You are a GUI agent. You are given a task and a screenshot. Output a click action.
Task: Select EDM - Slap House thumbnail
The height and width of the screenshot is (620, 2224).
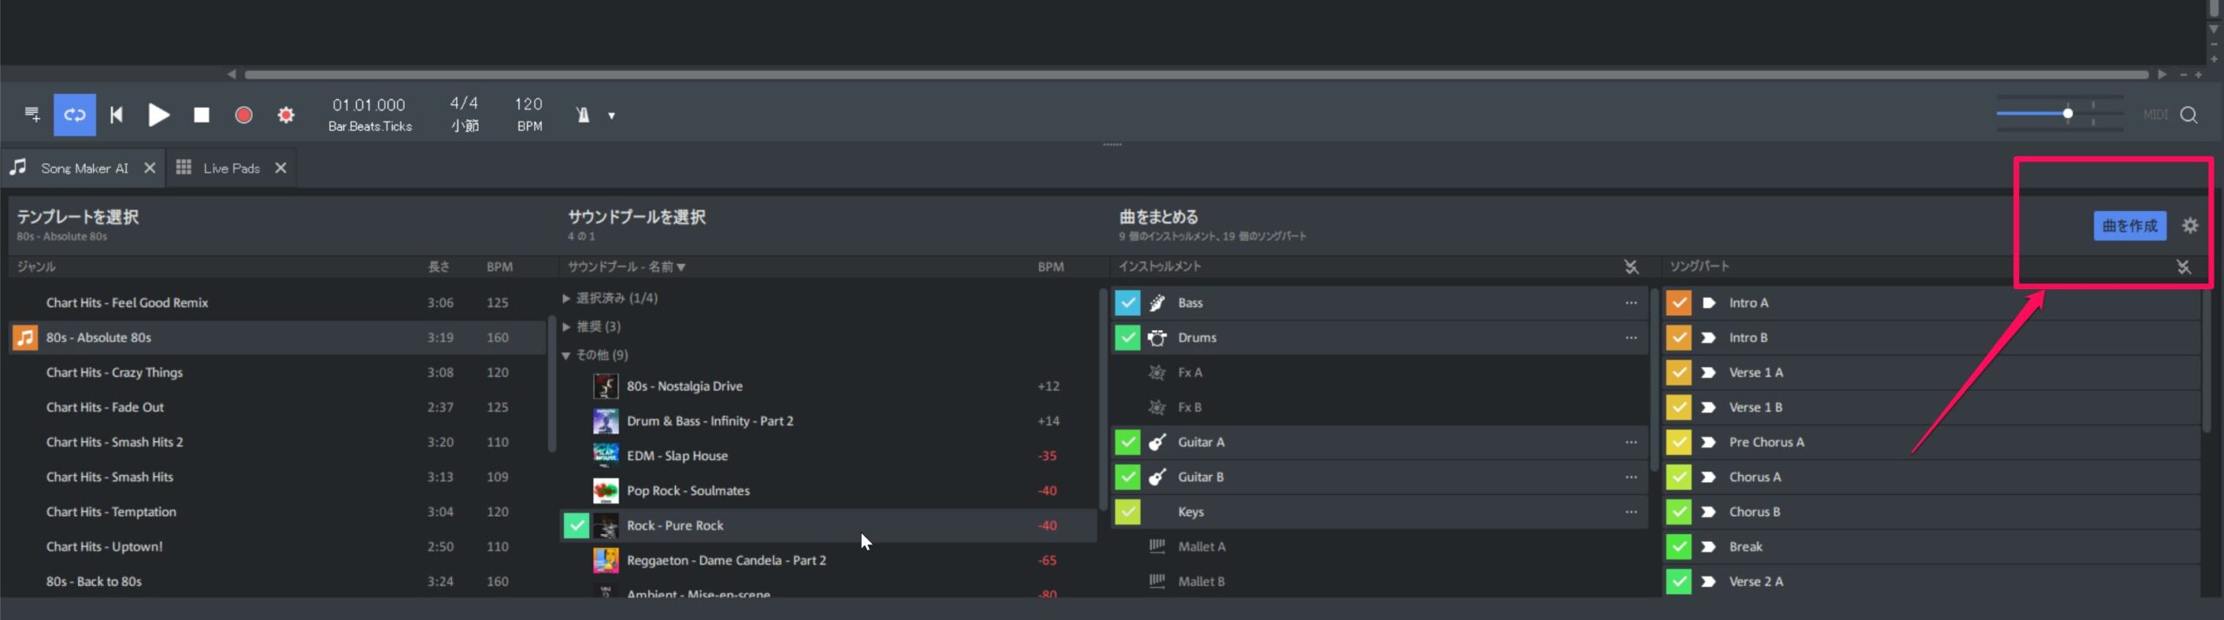606,456
